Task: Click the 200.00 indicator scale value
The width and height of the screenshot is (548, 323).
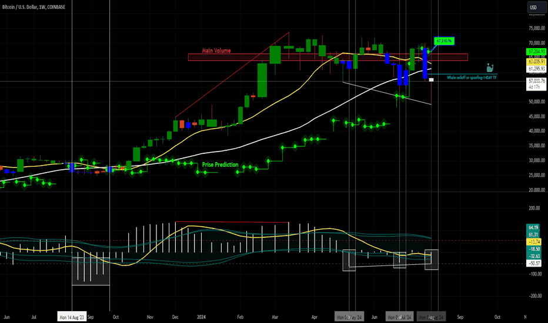Action: coord(535,208)
